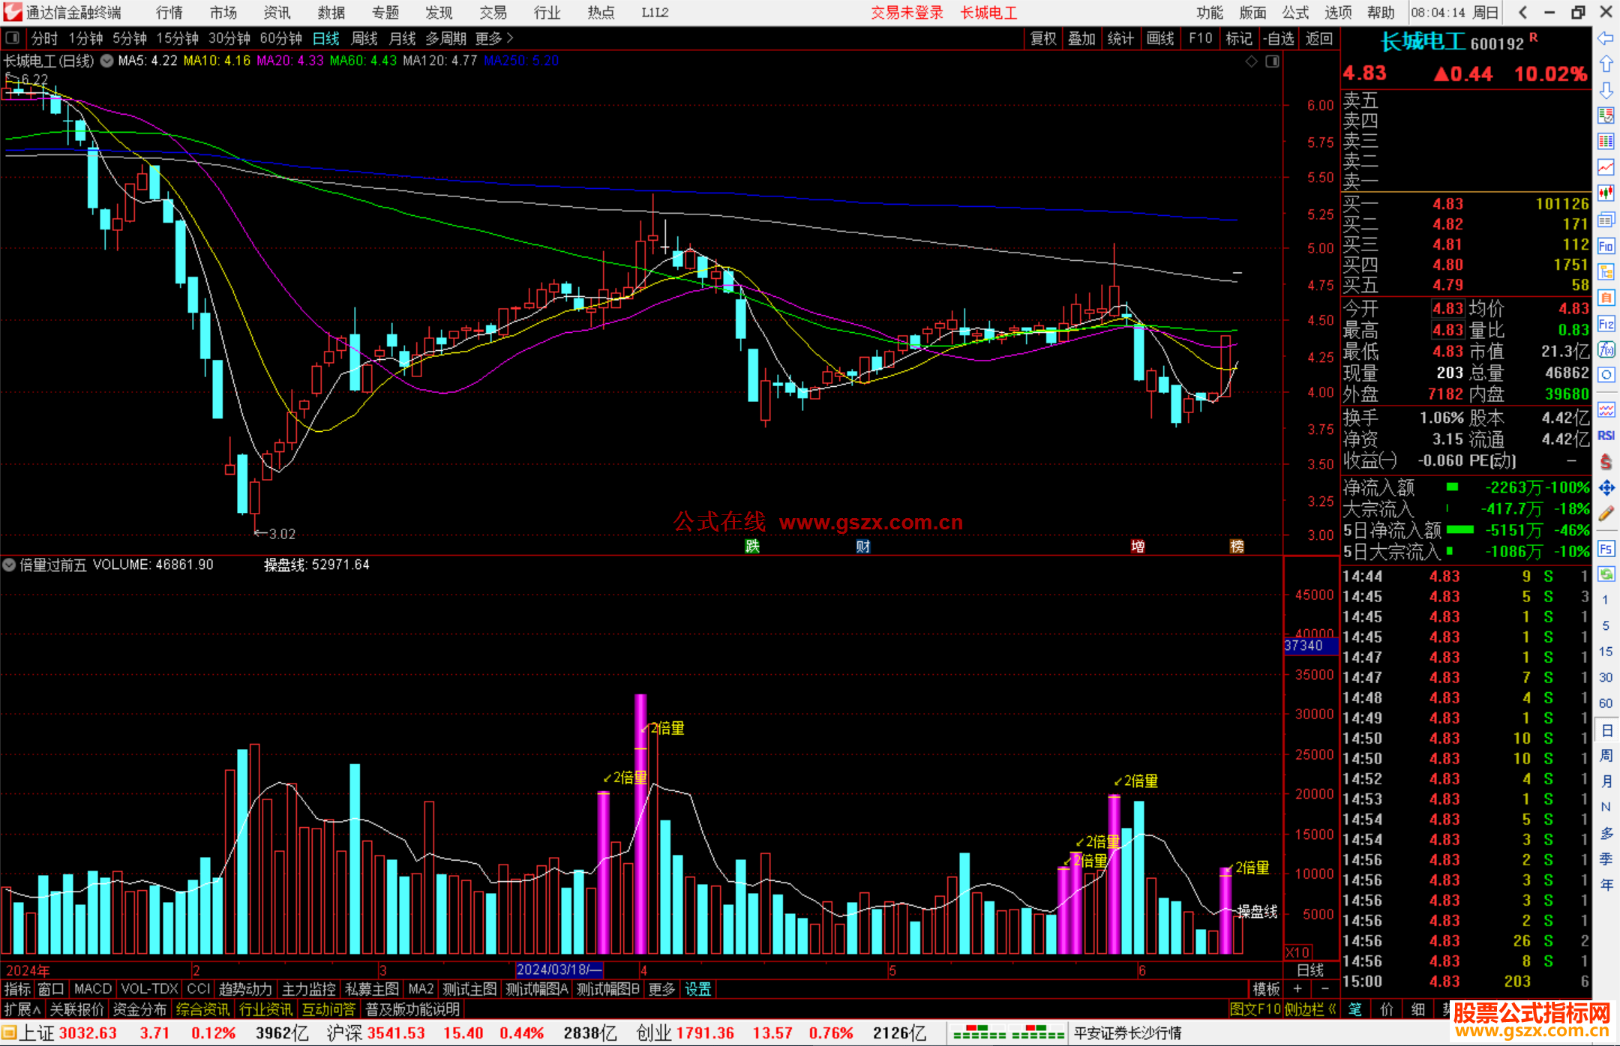Click the f(x) formula icon in sidebar
Screen dimensions: 1620x1046
[1606, 349]
